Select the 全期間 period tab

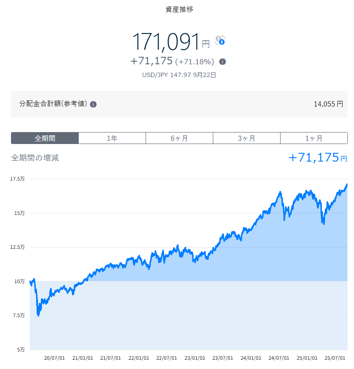45,138
